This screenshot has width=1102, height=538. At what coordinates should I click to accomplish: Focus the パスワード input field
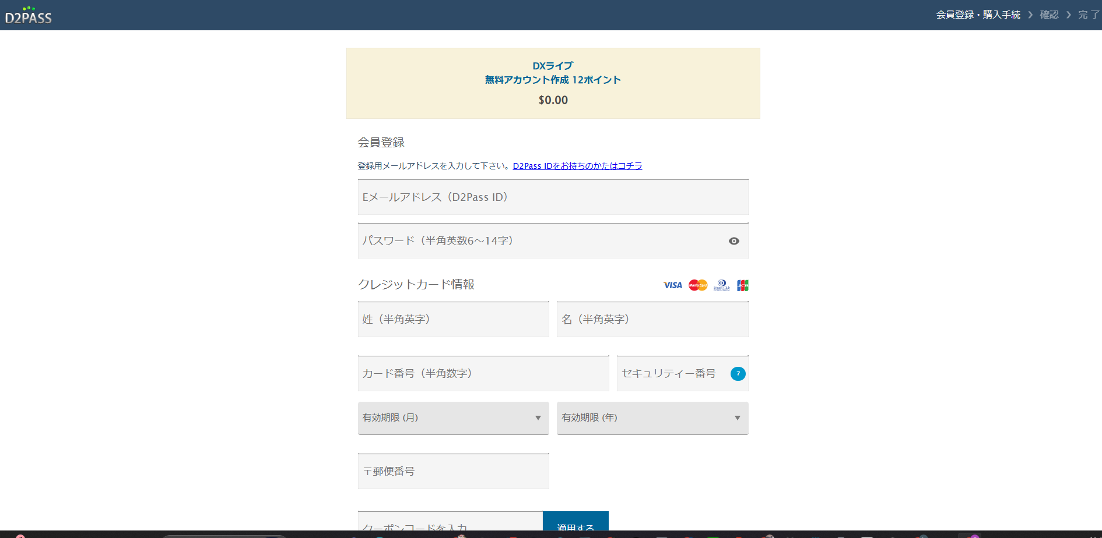[553, 241]
